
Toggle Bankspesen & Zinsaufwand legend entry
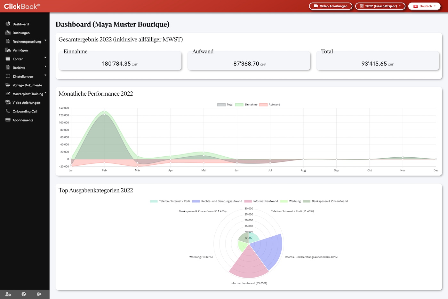click(325, 201)
